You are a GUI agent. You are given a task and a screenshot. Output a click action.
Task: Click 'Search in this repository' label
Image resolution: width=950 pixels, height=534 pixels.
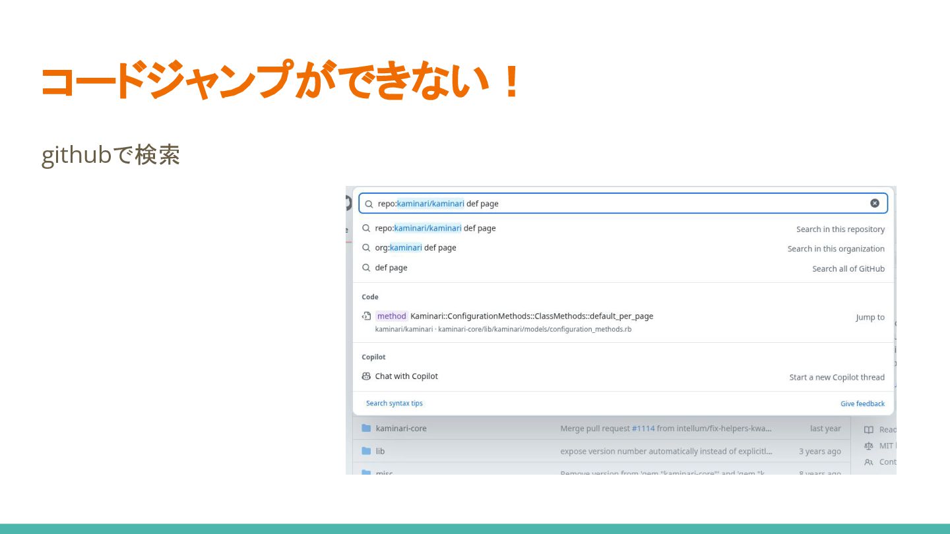click(840, 229)
